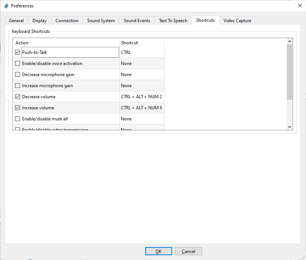
Task: Open the Display tab
Action: click(40, 21)
